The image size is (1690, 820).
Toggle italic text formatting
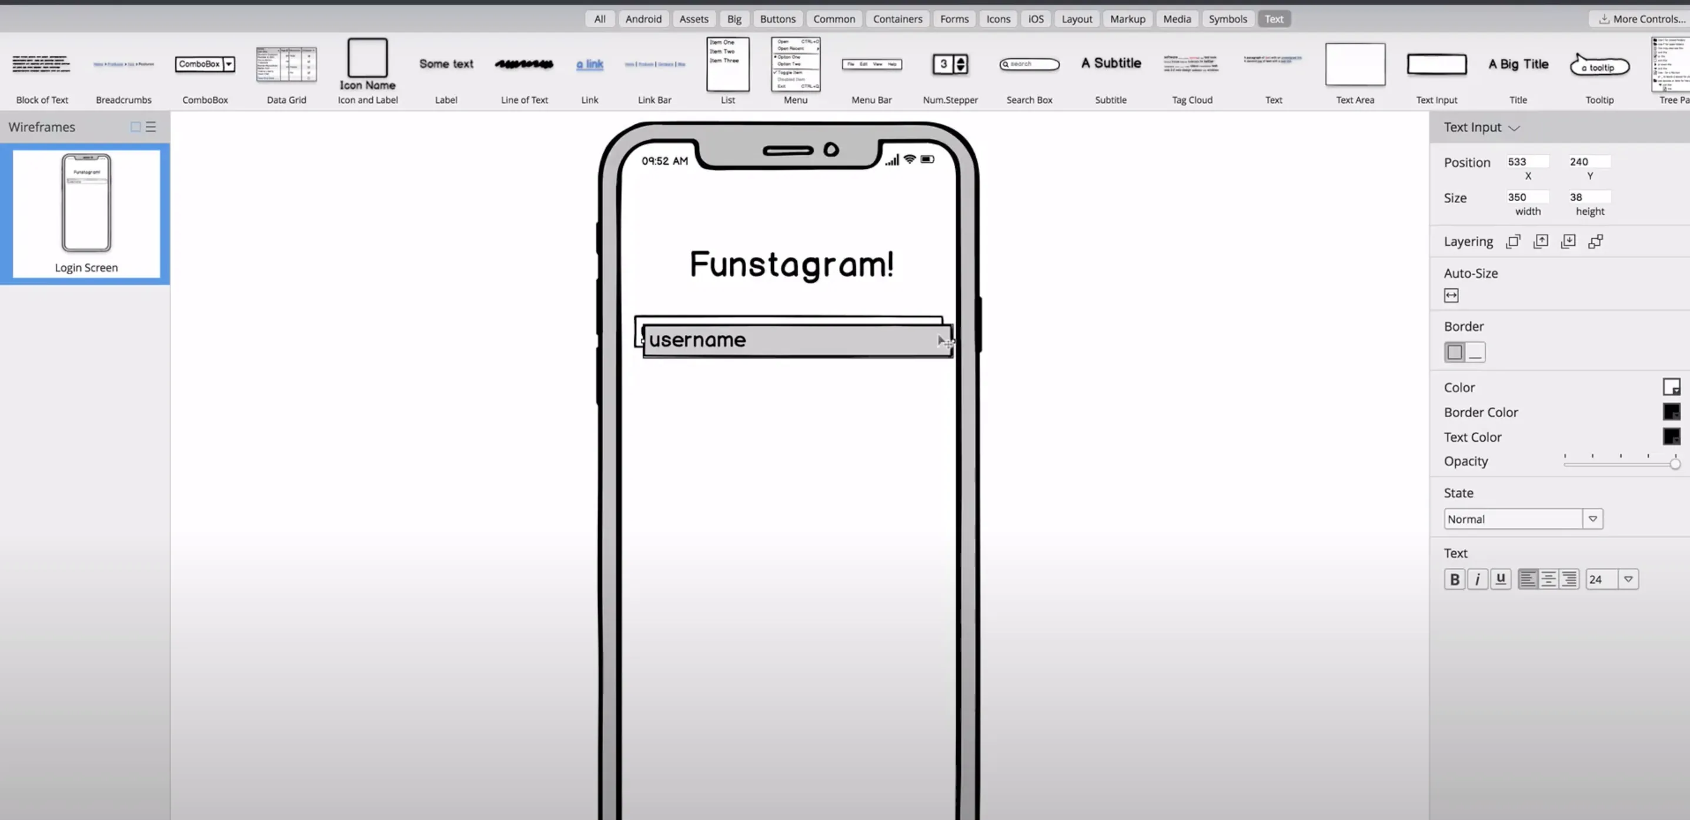click(1478, 579)
